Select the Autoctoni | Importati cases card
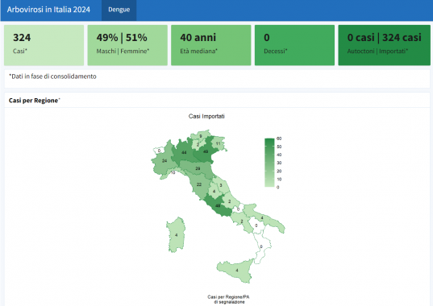This screenshot has height=306, width=433. point(384,45)
